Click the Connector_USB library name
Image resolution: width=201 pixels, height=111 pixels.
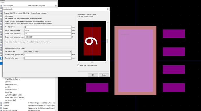[x=8, y=6]
